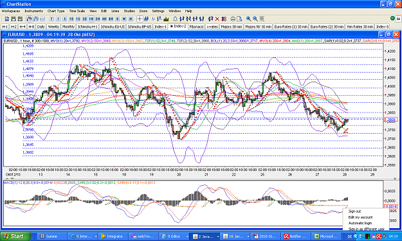Click the Windows Start button
Screen dimensions: 402x241
tap(15, 236)
